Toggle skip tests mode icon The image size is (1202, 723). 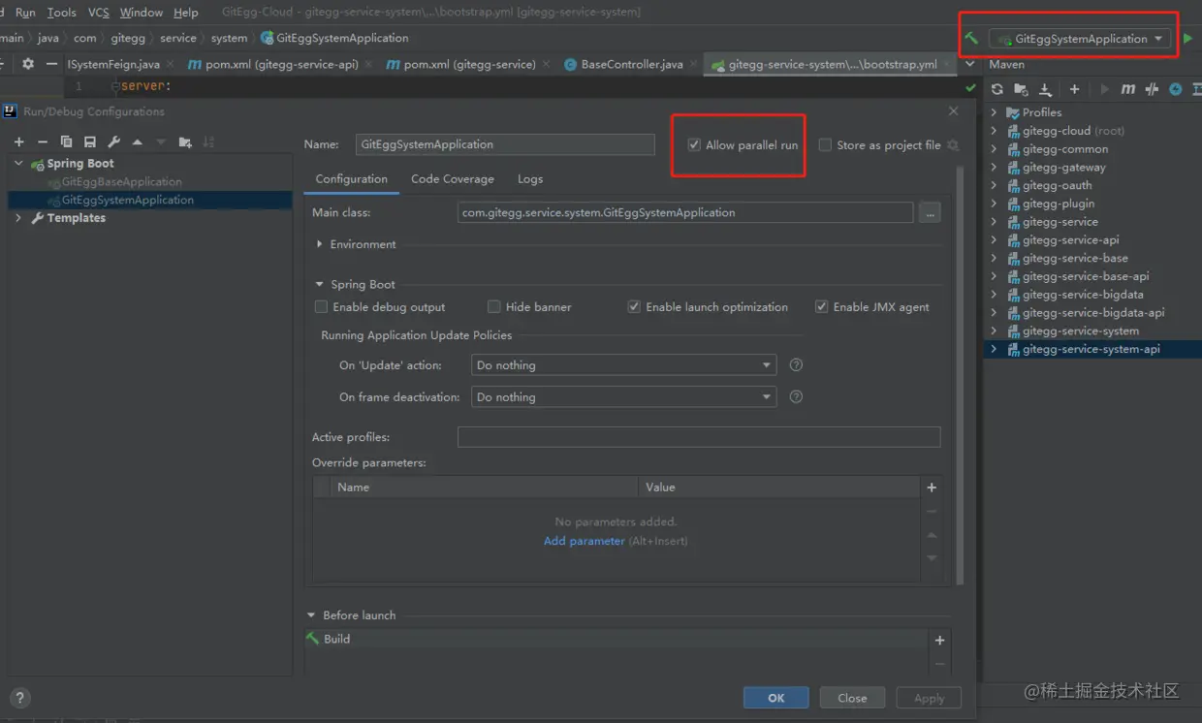[x=1152, y=89]
